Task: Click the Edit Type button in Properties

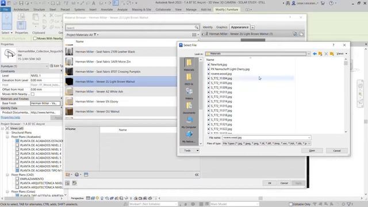Action: point(56,66)
